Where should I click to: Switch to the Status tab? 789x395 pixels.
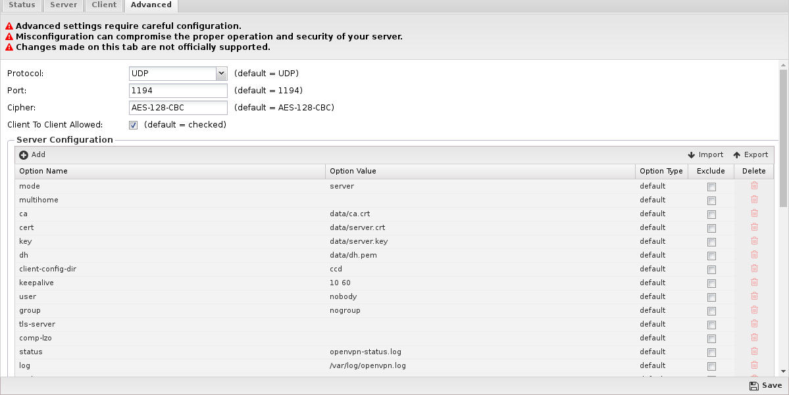coord(22,5)
